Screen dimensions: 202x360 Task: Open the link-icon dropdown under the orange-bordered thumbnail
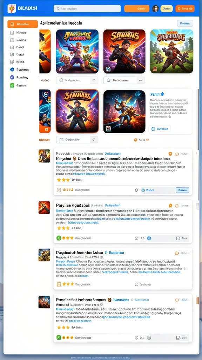pos(77,140)
